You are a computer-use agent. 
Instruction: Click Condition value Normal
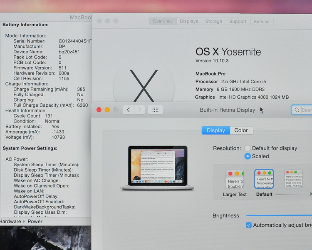point(52,121)
